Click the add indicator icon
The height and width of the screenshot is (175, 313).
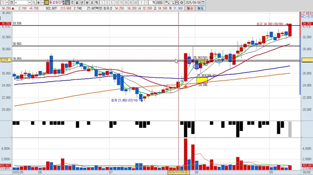coord(167,3)
